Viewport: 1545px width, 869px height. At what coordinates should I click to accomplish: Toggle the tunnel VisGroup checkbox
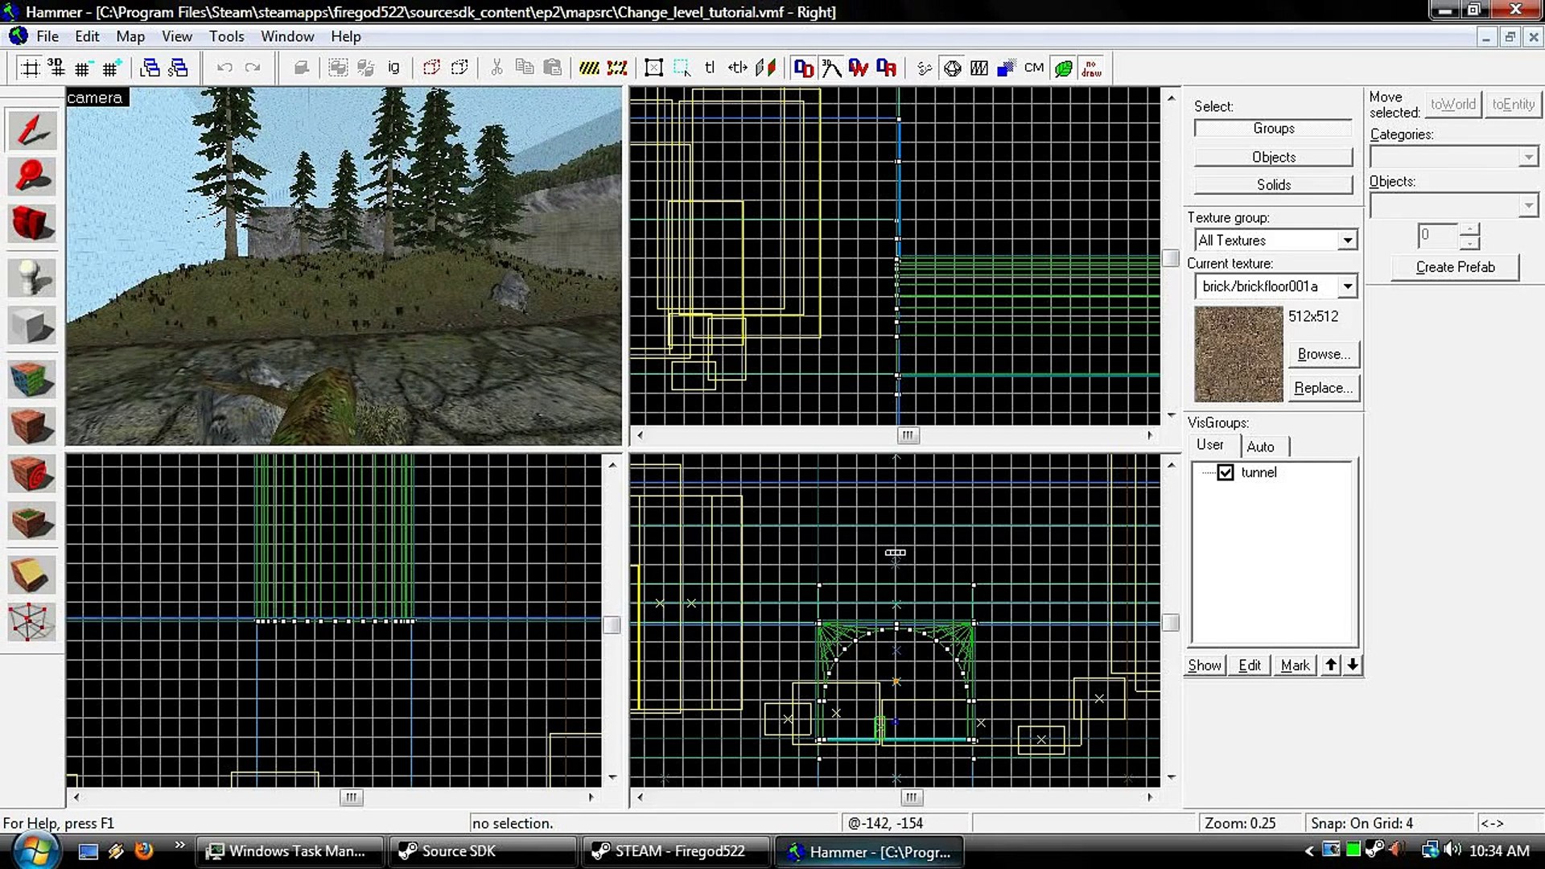[x=1225, y=472]
